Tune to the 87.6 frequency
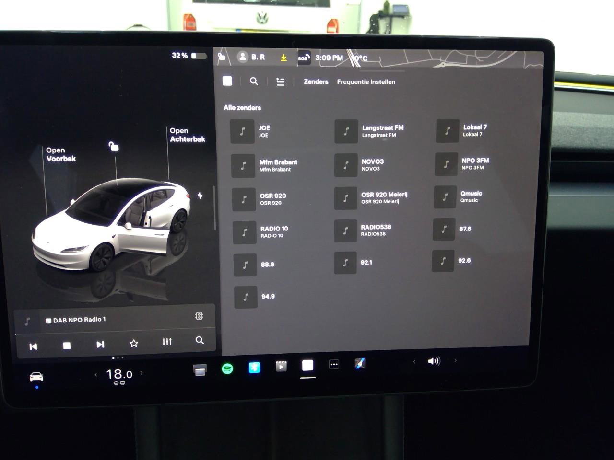This screenshot has width=614, height=460. tap(452, 229)
